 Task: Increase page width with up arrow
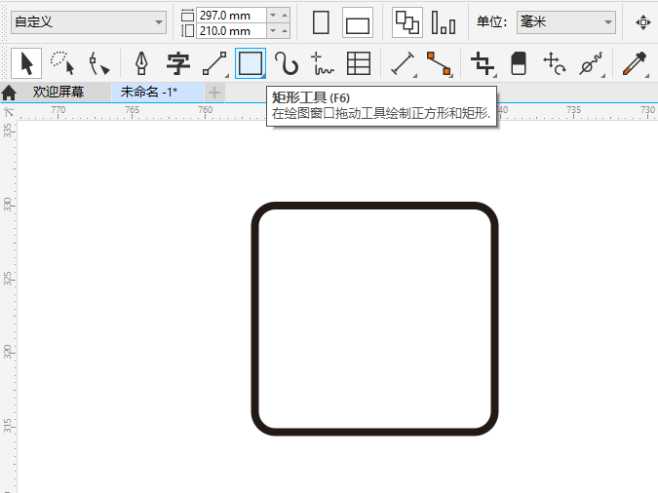[x=285, y=16]
